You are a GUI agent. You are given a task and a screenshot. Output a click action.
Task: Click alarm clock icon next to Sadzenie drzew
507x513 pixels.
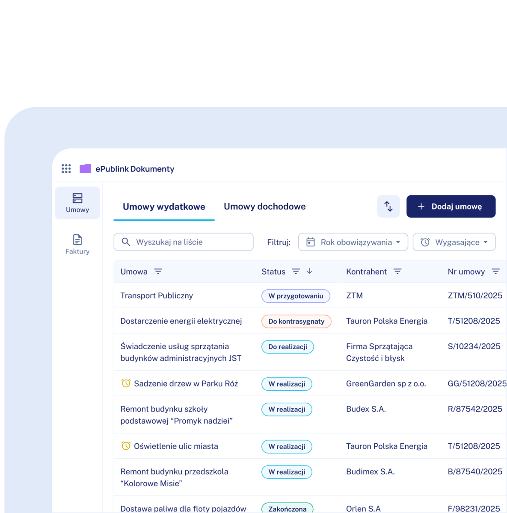(126, 383)
